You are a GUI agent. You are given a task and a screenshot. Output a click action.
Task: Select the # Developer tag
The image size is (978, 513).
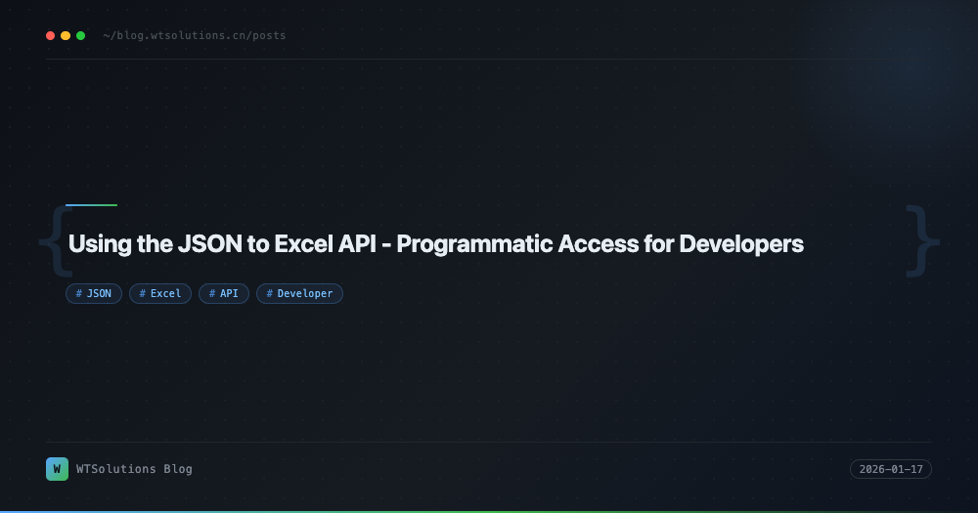pyautogui.click(x=299, y=293)
